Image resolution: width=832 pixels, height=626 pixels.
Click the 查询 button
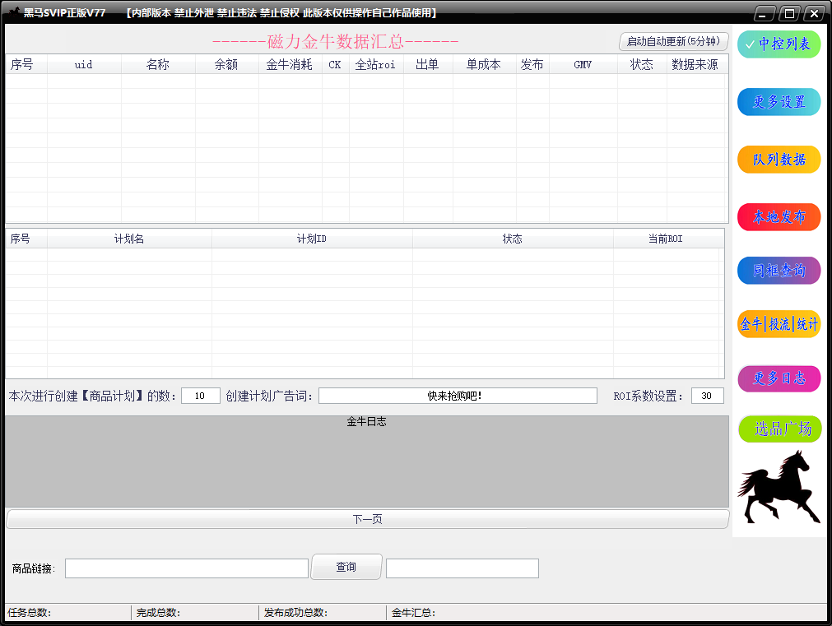[346, 567]
